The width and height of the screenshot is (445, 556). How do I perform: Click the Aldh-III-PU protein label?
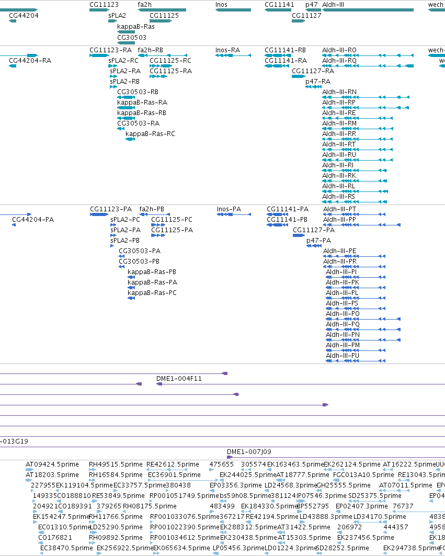[x=343, y=355]
